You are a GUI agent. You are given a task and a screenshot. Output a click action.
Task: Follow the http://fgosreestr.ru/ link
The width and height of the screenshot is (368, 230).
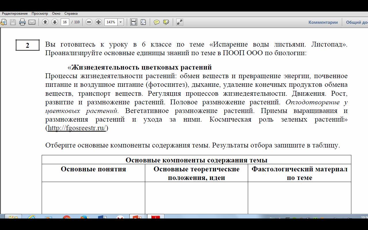[77, 128]
